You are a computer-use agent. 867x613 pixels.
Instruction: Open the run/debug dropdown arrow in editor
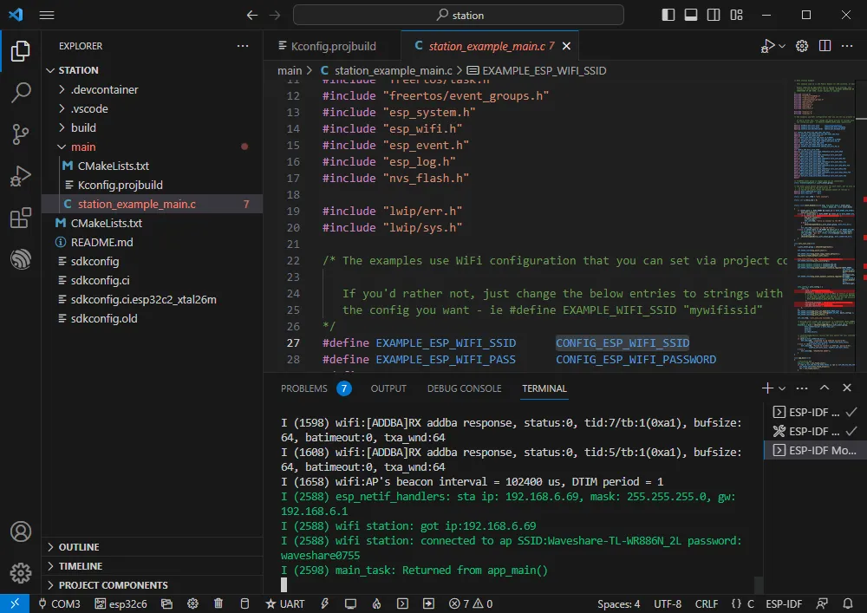782,46
